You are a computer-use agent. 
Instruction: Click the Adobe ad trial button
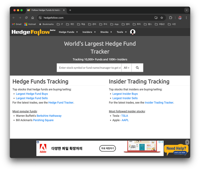coord(107,148)
